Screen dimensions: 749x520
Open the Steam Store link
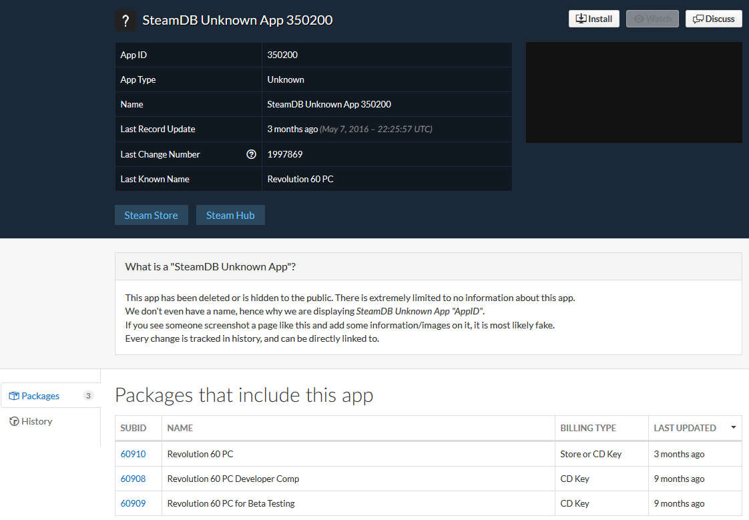(x=152, y=216)
